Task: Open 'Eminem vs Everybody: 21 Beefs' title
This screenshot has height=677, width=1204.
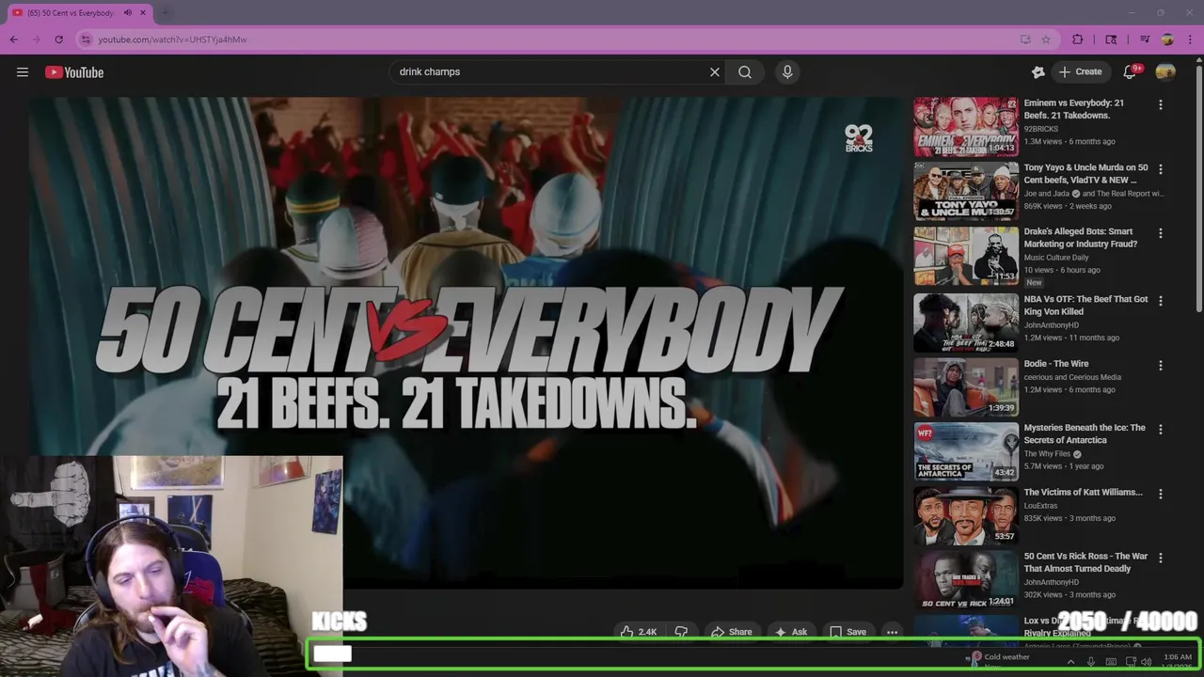Action: 1073,109
